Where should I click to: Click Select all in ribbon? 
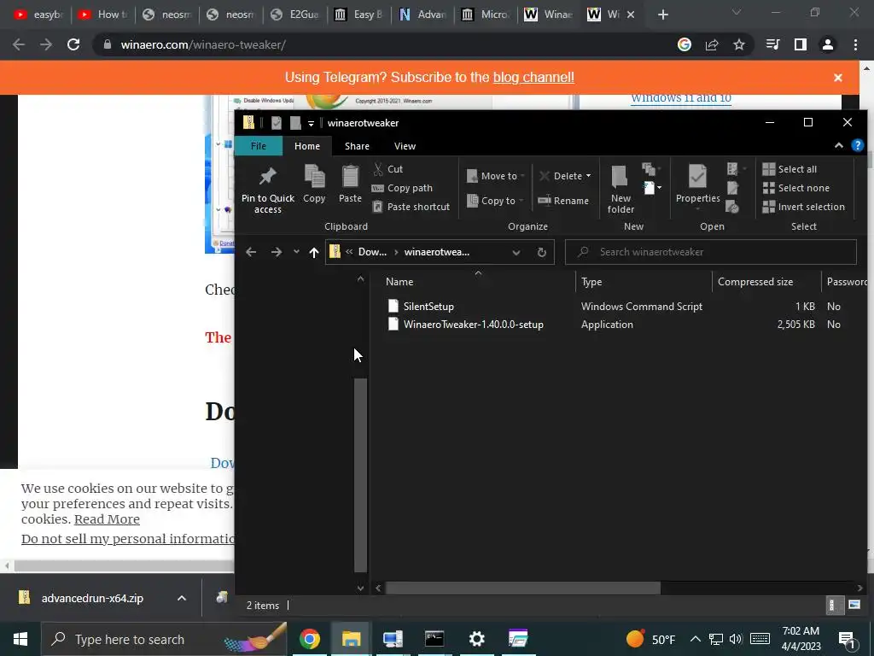(x=790, y=169)
